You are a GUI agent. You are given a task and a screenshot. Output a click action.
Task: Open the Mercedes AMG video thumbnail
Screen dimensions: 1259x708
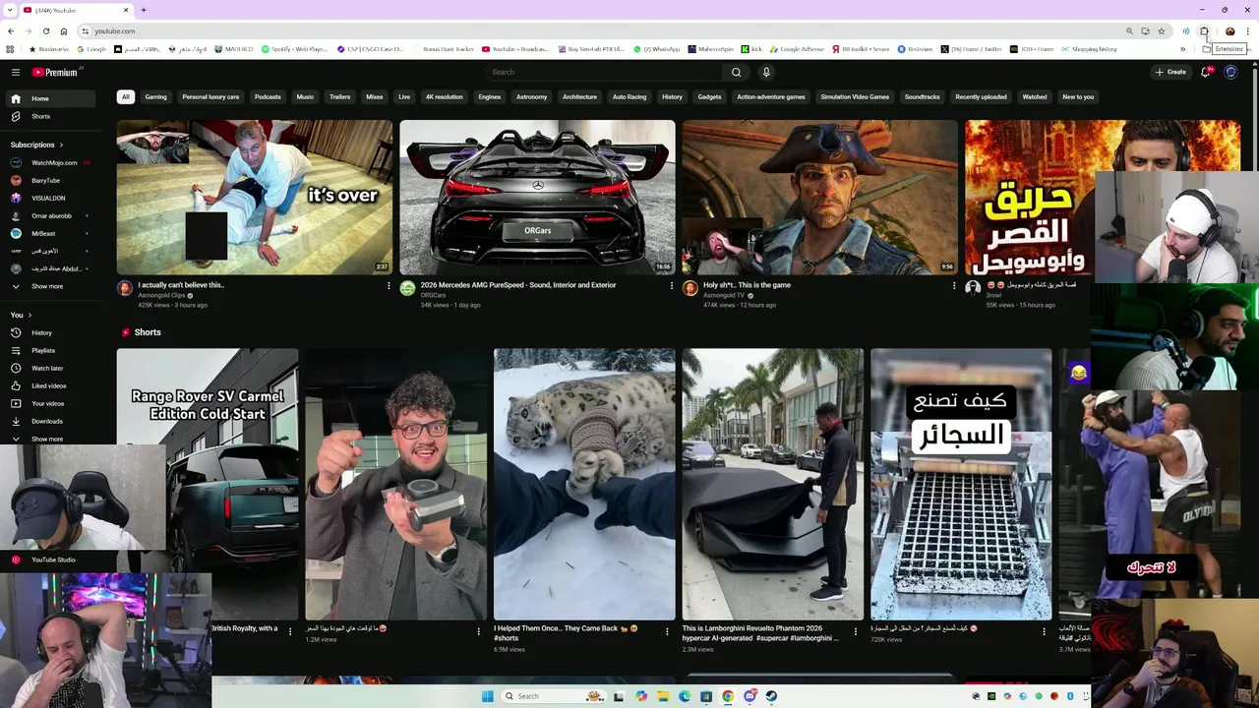[x=537, y=197]
